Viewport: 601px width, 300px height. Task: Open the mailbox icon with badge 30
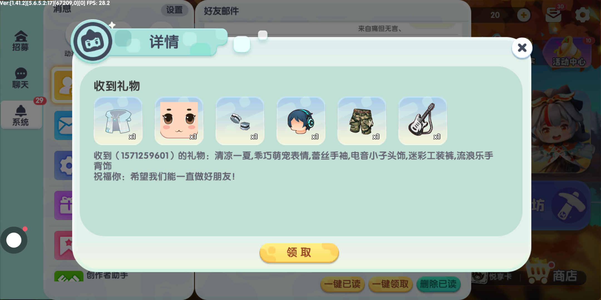[x=554, y=14]
